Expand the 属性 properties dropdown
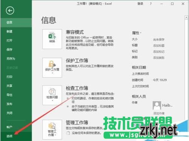The width and height of the screenshot is (189, 141). coord(137,33)
